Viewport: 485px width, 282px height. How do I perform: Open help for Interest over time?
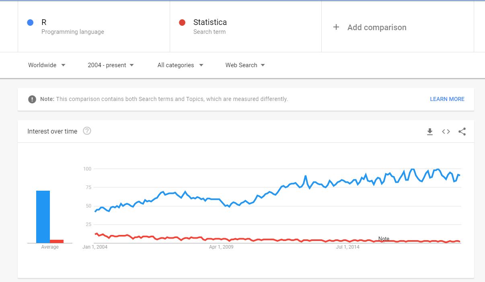pos(87,131)
